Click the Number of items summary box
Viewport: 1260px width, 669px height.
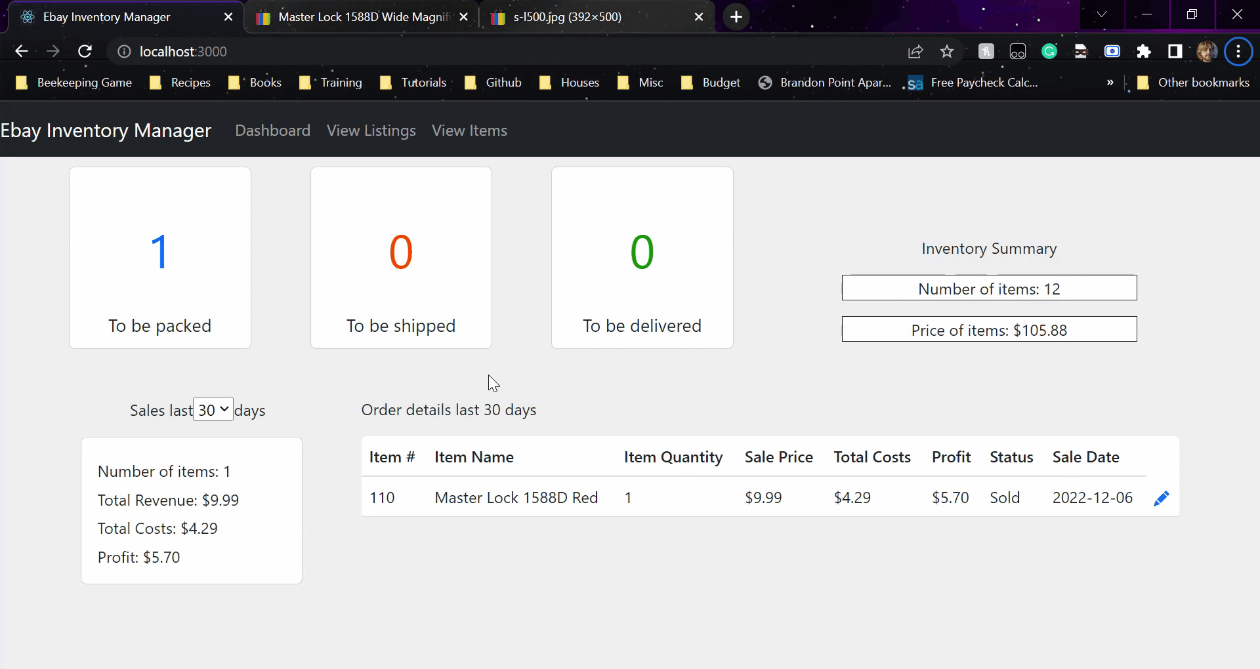tap(989, 288)
